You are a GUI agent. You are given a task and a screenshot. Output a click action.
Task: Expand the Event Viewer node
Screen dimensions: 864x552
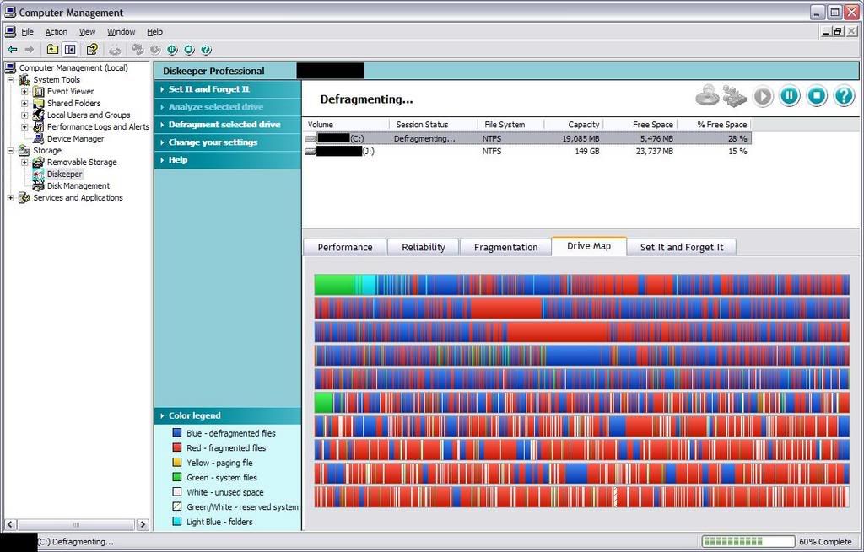(x=24, y=91)
